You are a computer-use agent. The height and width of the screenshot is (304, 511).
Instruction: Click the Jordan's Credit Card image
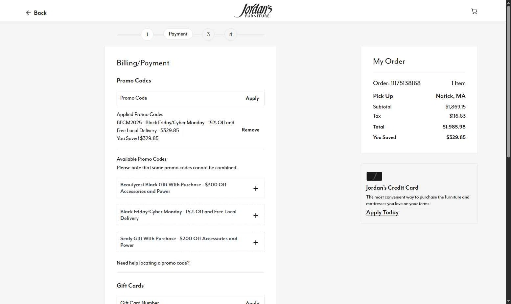pyautogui.click(x=374, y=176)
